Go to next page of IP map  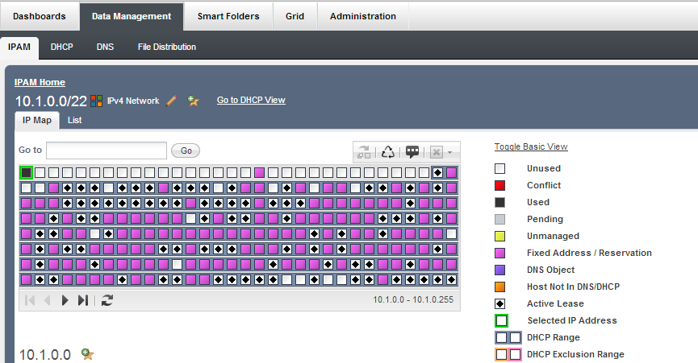coord(65,300)
